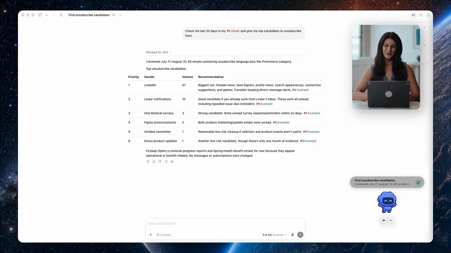
Task: Click the 'Donut product updates' sender cell
Action: tap(160, 141)
